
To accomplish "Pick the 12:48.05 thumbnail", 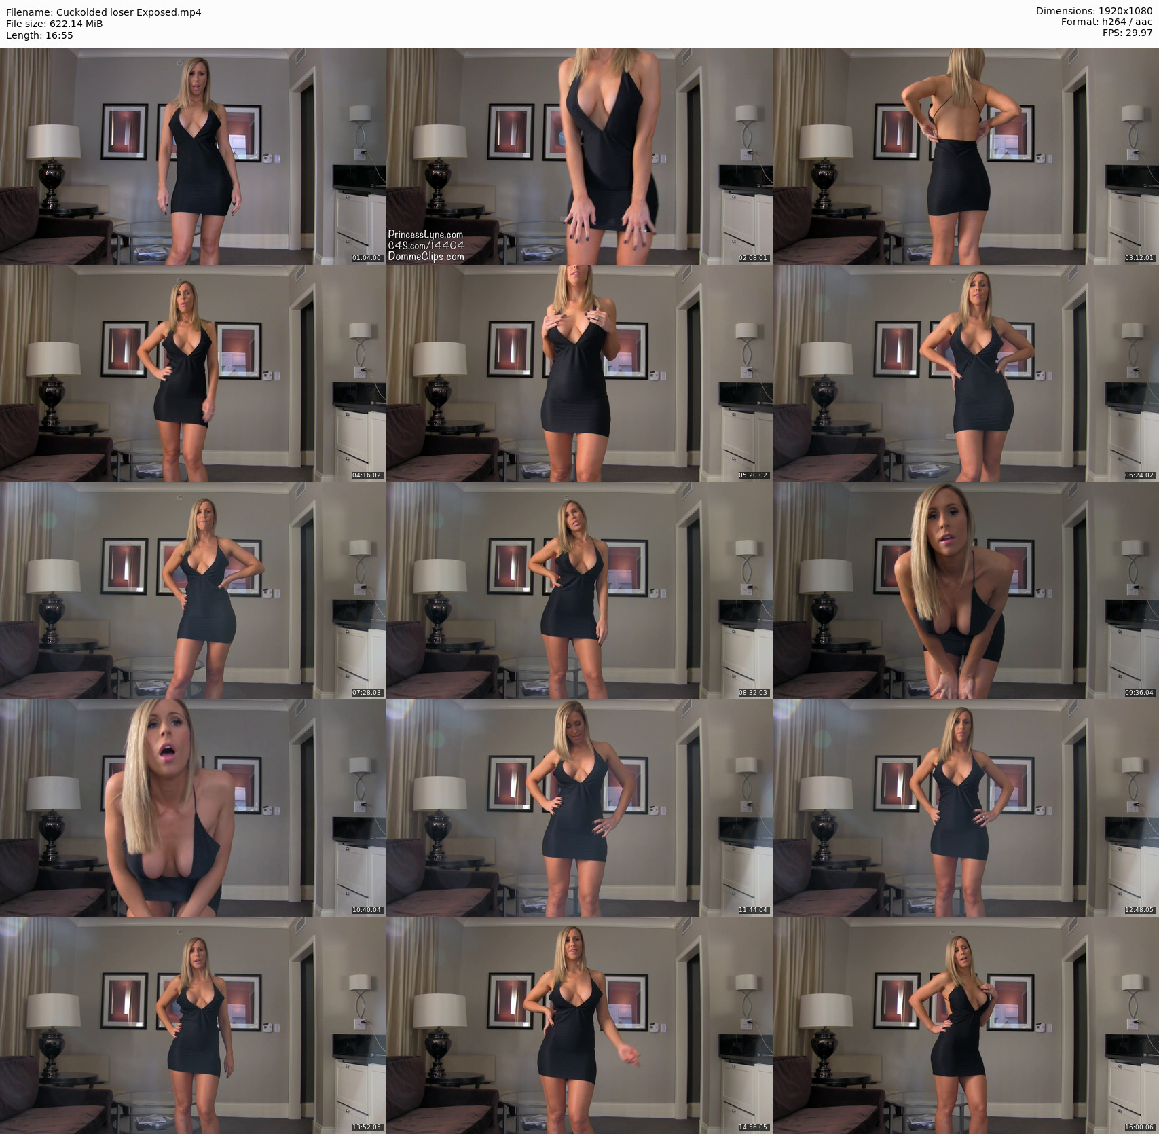I will [965, 808].
